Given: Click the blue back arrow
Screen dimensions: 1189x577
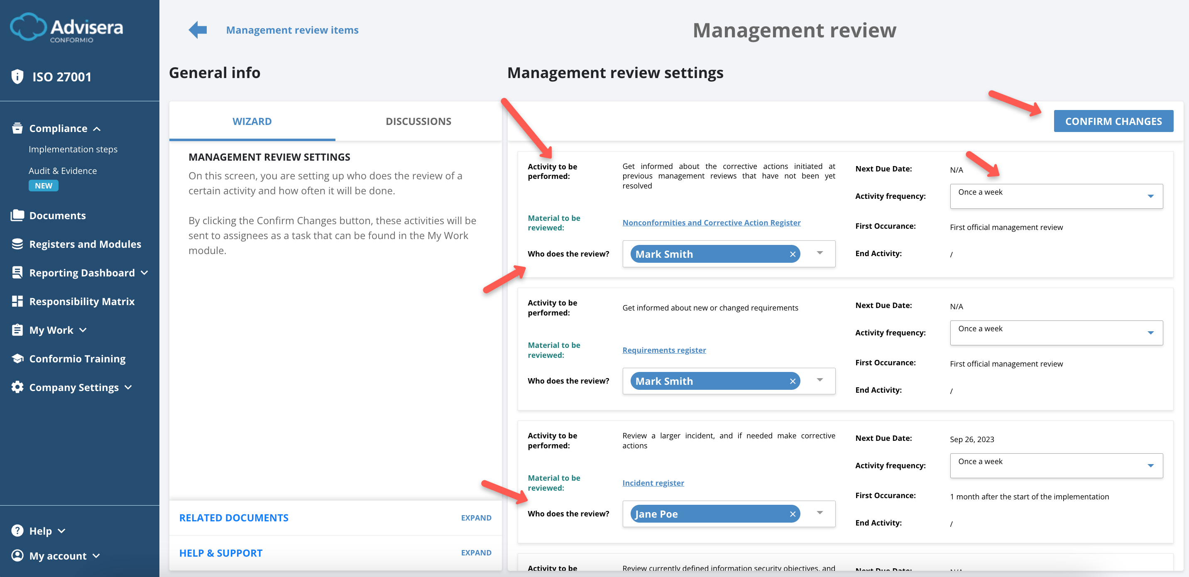Looking at the screenshot, I should click(197, 29).
